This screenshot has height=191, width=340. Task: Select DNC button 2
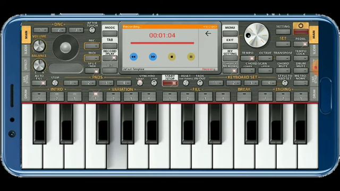tap(58, 30)
